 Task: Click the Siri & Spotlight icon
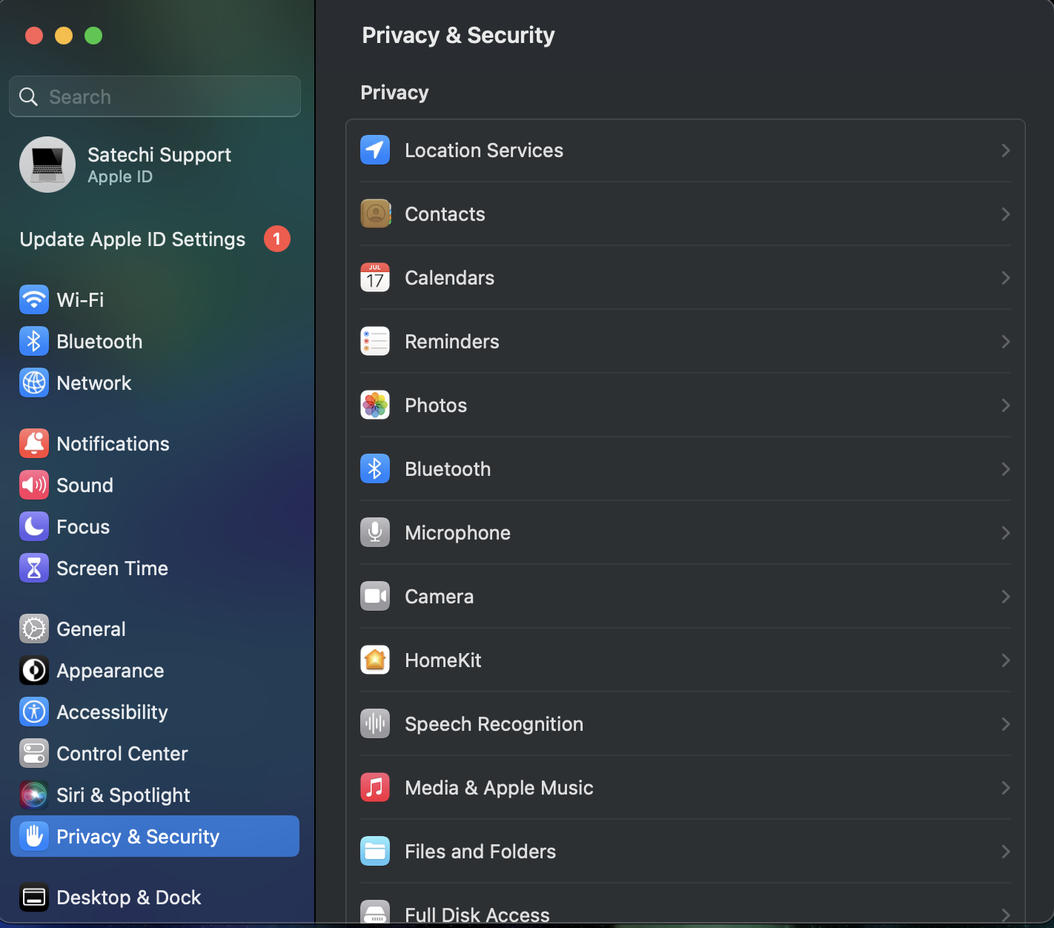tap(34, 795)
